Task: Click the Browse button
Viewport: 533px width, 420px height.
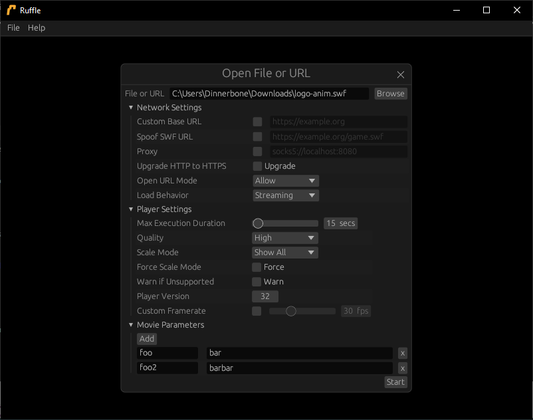Action: coord(390,94)
